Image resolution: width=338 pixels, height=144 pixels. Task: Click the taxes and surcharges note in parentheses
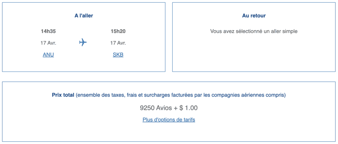pos(181,95)
